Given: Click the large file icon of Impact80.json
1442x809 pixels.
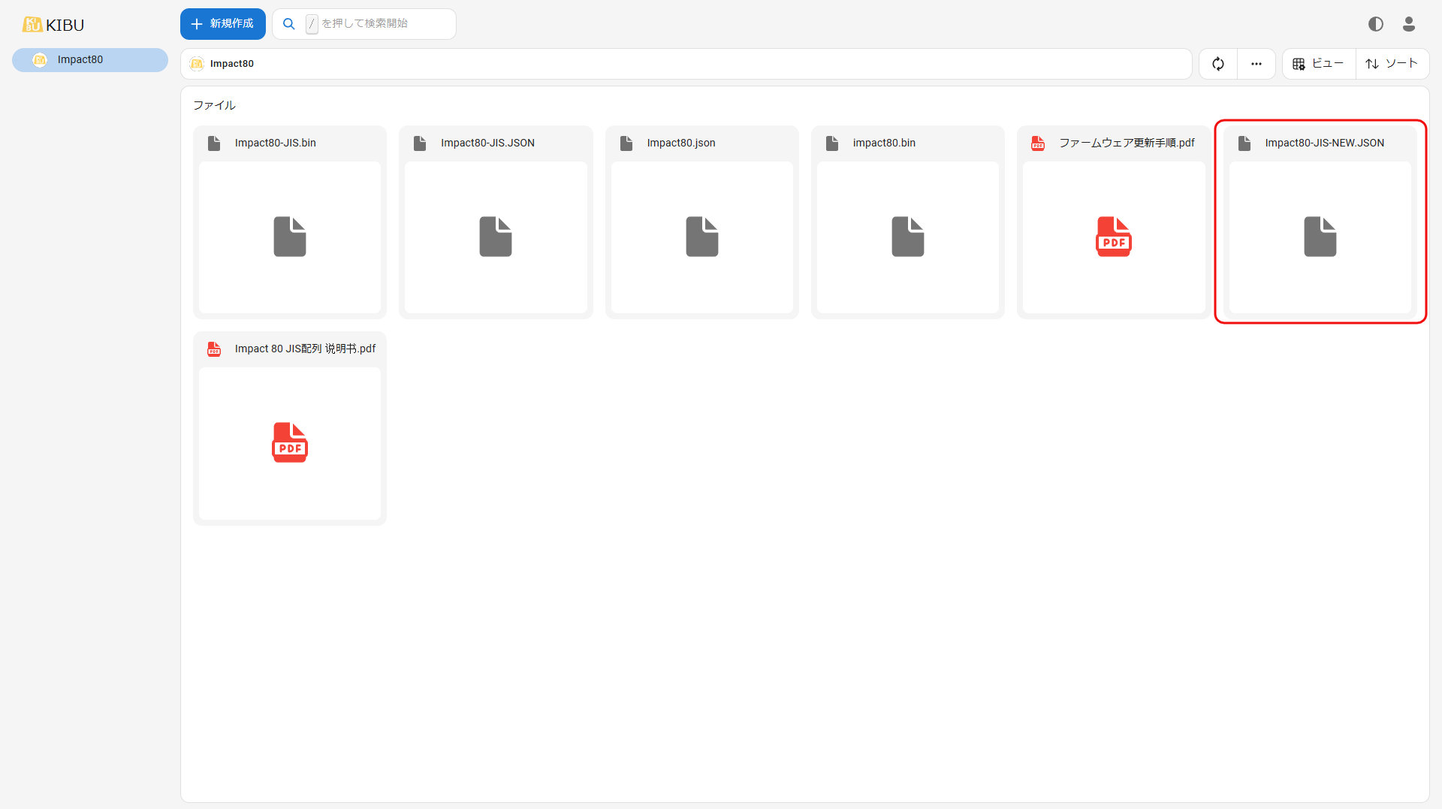Looking at the screenshot, I should coord(701,237).
